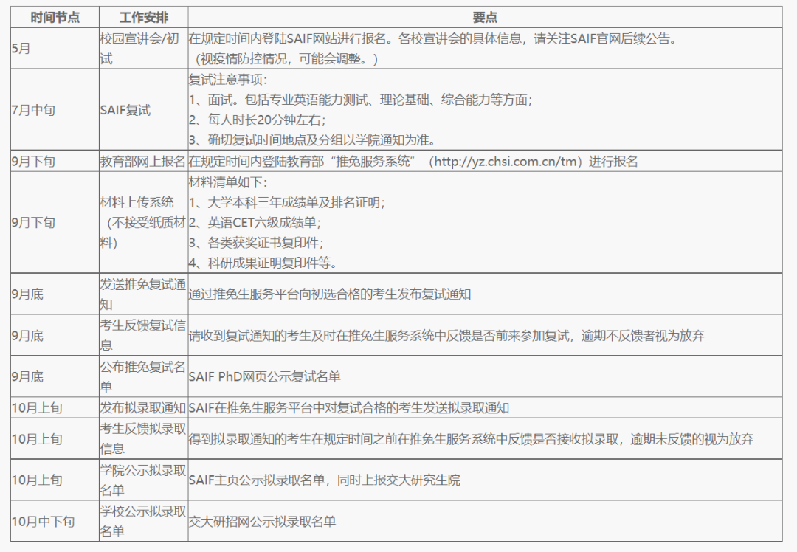This screenshot has width=797, height=552.
Task: Select the 7月中旬 time cell
Action: [55, 110]
